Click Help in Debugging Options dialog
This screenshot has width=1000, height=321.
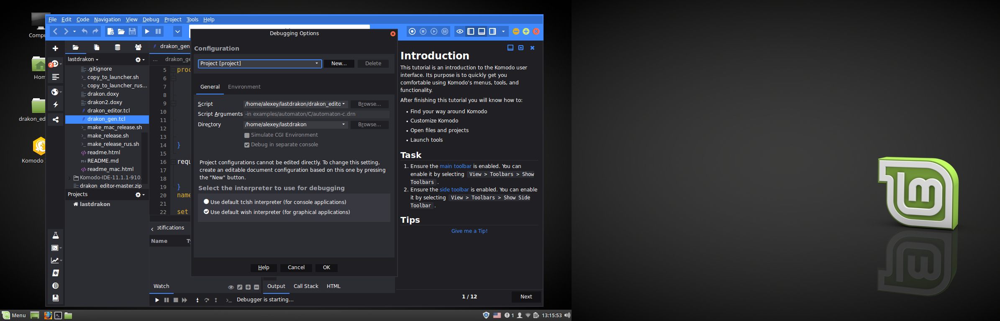[x=264, y=267]
